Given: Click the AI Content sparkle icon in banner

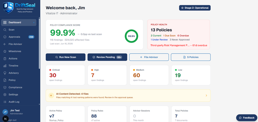Looking at the screenshot, I should pos(51,95).
